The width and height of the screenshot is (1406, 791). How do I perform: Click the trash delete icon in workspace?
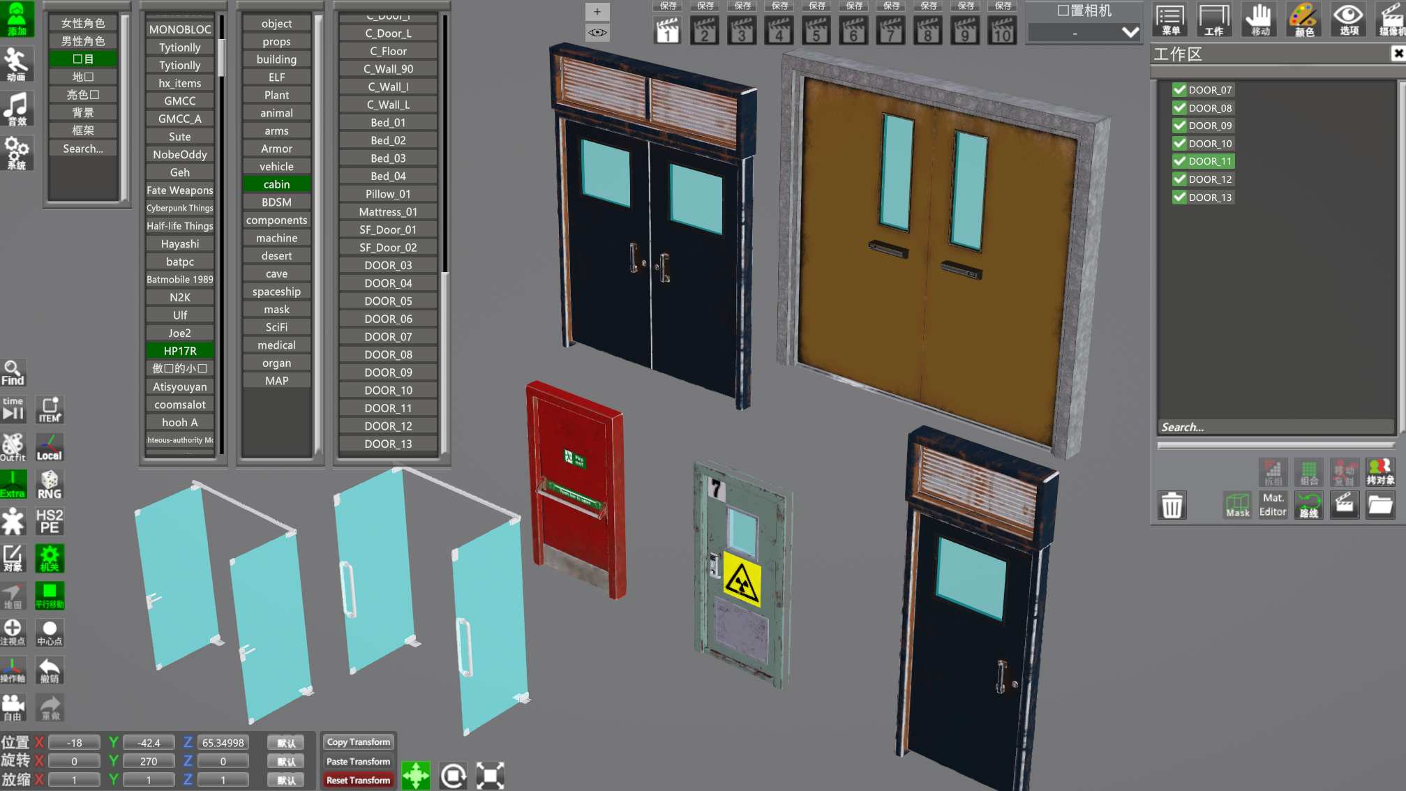pos(1172,504)
